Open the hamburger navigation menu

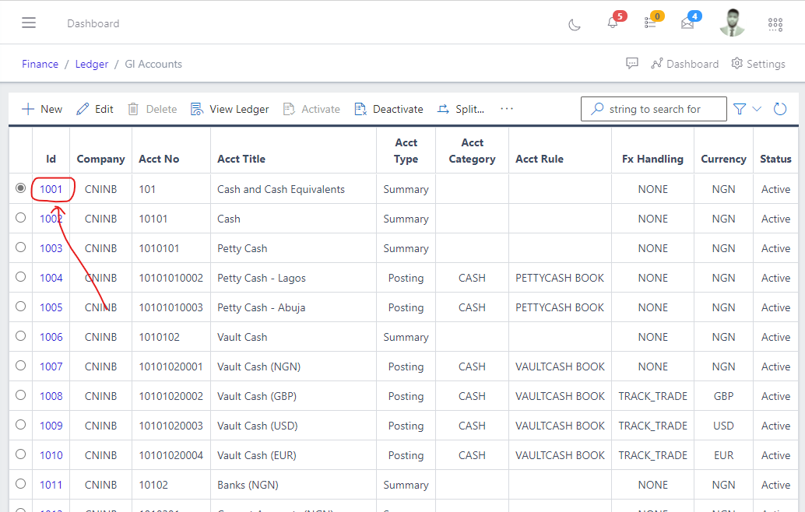click(x=29, y=23)
